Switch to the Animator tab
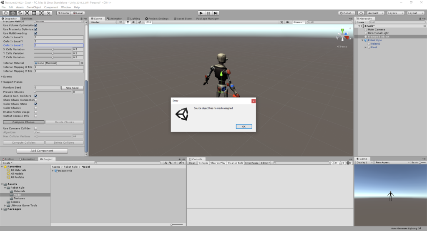This screenshot has height=231, width=427. [x=114, y=19]
